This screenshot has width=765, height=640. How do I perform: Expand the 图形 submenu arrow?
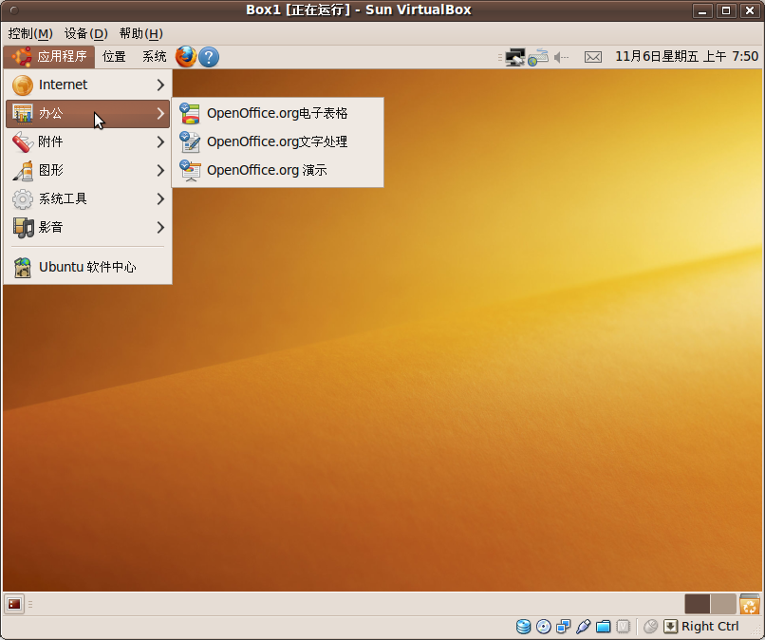160,170
